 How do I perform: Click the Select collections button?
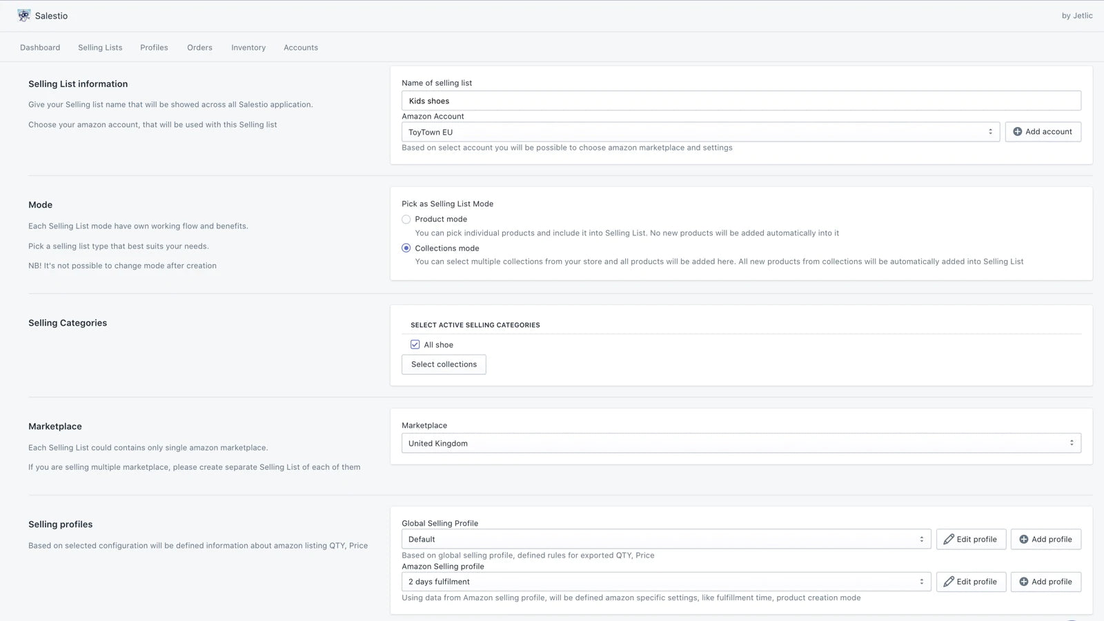444,364
